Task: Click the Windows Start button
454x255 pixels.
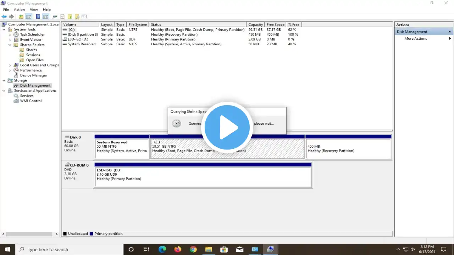Action: (7, 249)
